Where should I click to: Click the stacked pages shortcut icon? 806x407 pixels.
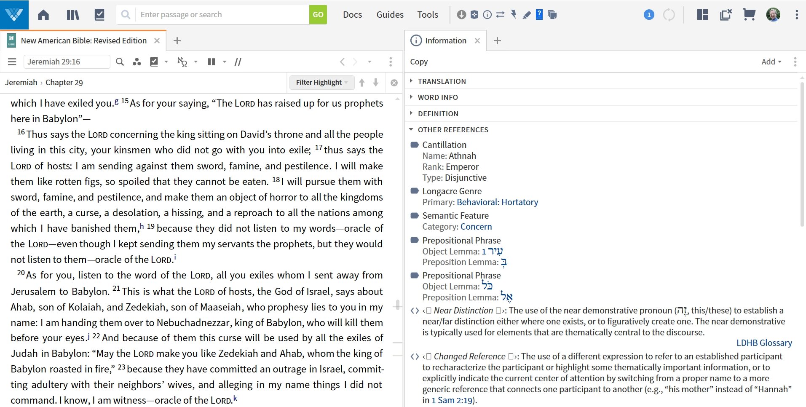point(552,15)
